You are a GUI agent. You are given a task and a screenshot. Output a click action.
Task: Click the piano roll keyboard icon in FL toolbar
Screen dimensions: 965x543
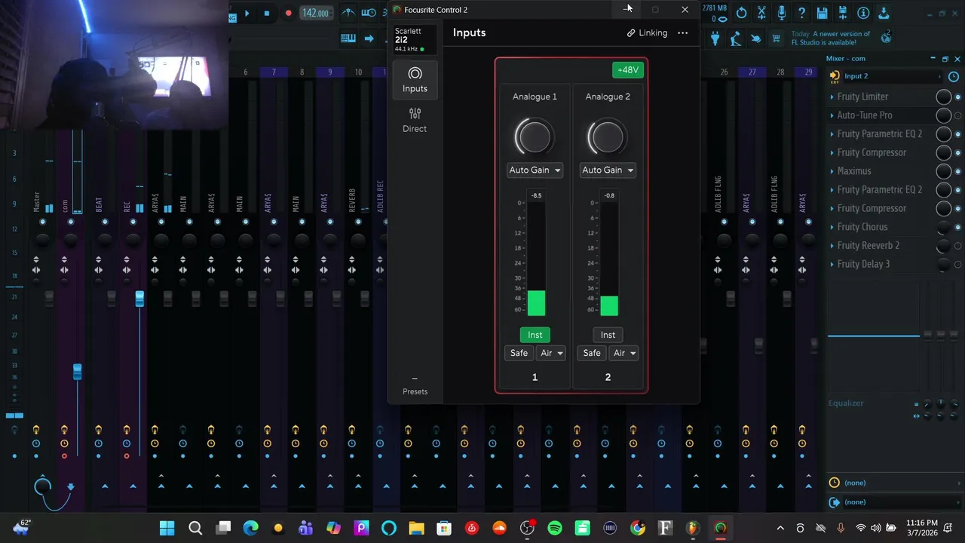pos(348,38)
